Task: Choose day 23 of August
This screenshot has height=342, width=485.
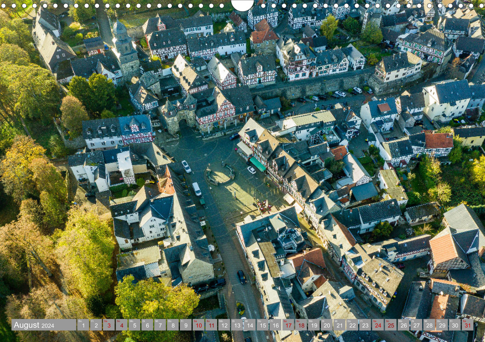Action: [x=365, y=325]
